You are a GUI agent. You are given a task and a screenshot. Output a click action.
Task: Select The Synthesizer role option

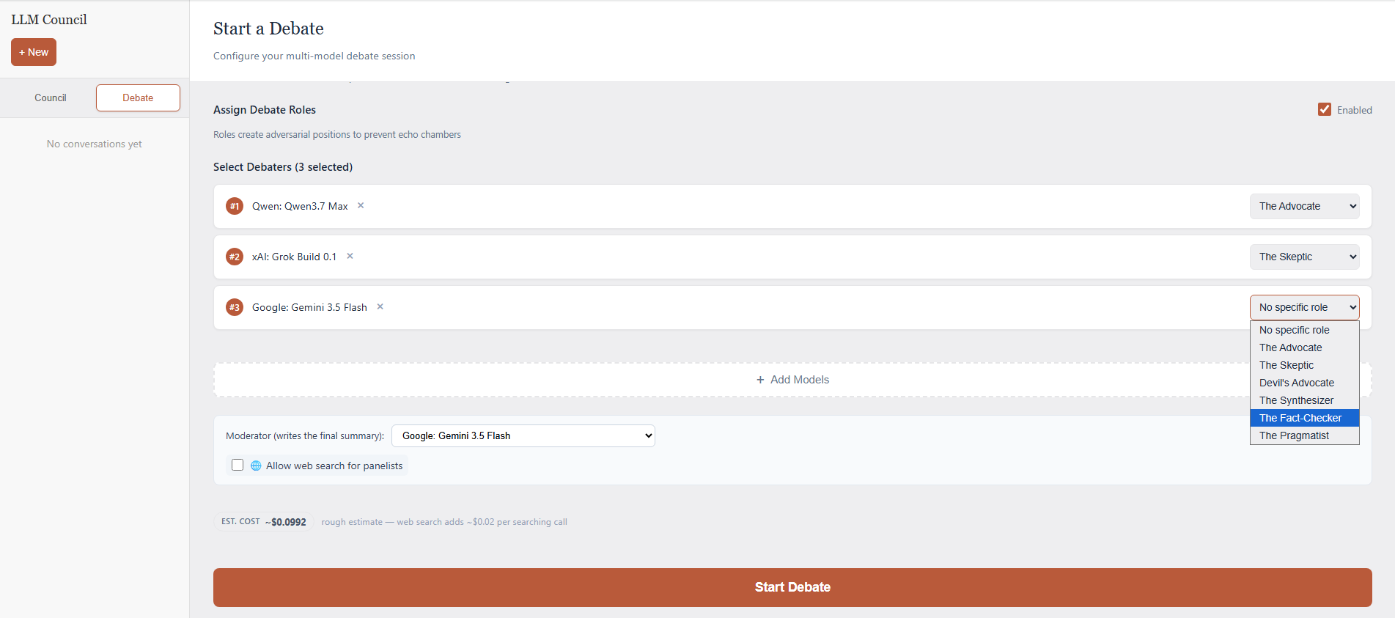click(x=1305, y=400)
